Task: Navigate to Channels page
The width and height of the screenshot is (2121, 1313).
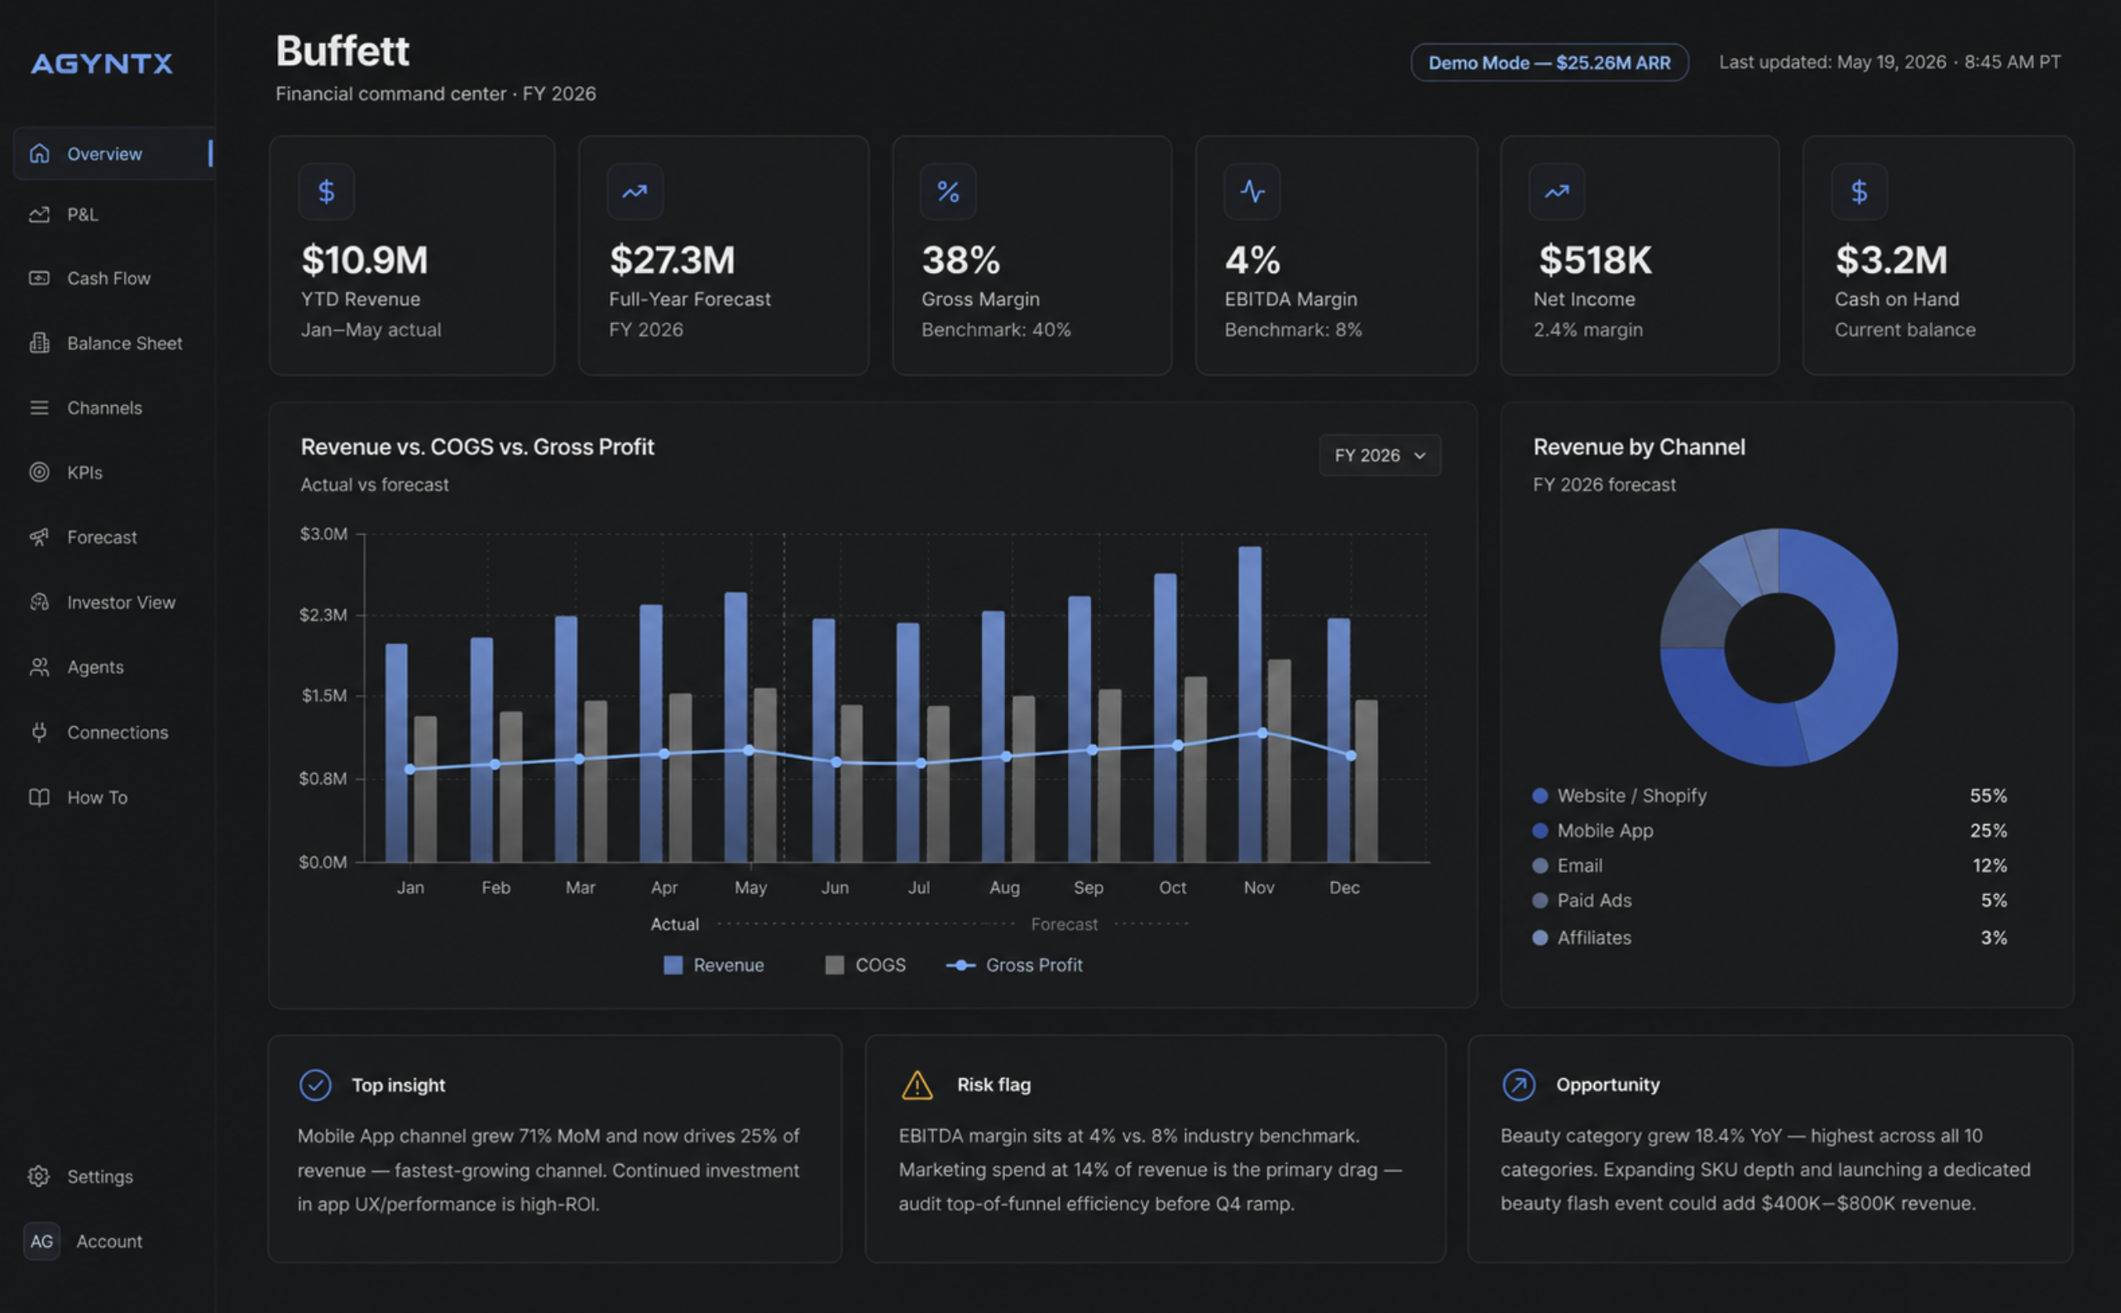Action: coord(104,408)
